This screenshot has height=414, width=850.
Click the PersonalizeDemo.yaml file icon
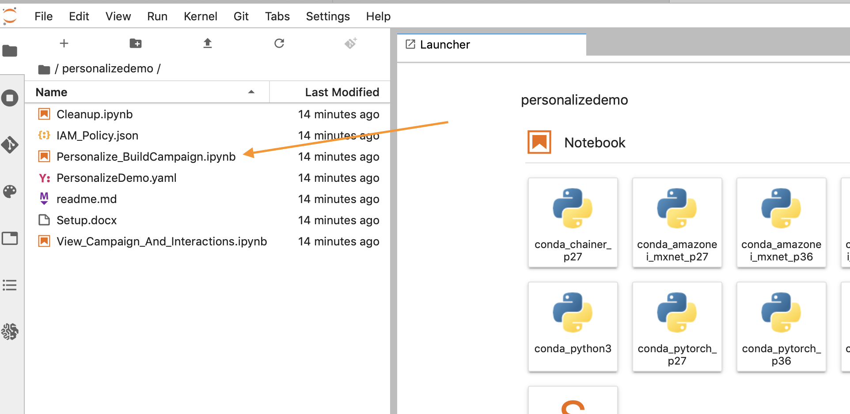pos(44,178)
